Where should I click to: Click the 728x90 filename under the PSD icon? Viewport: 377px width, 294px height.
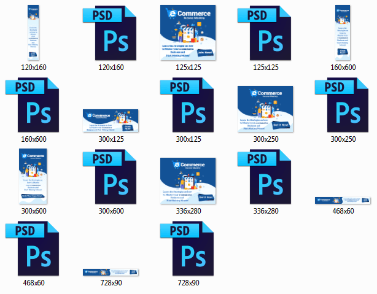point(189,283)
